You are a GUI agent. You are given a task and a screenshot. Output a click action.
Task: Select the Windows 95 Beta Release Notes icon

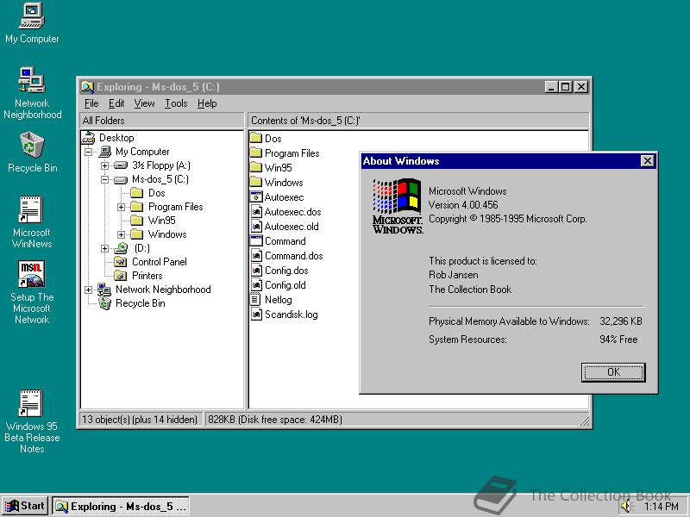click(31, 403)
